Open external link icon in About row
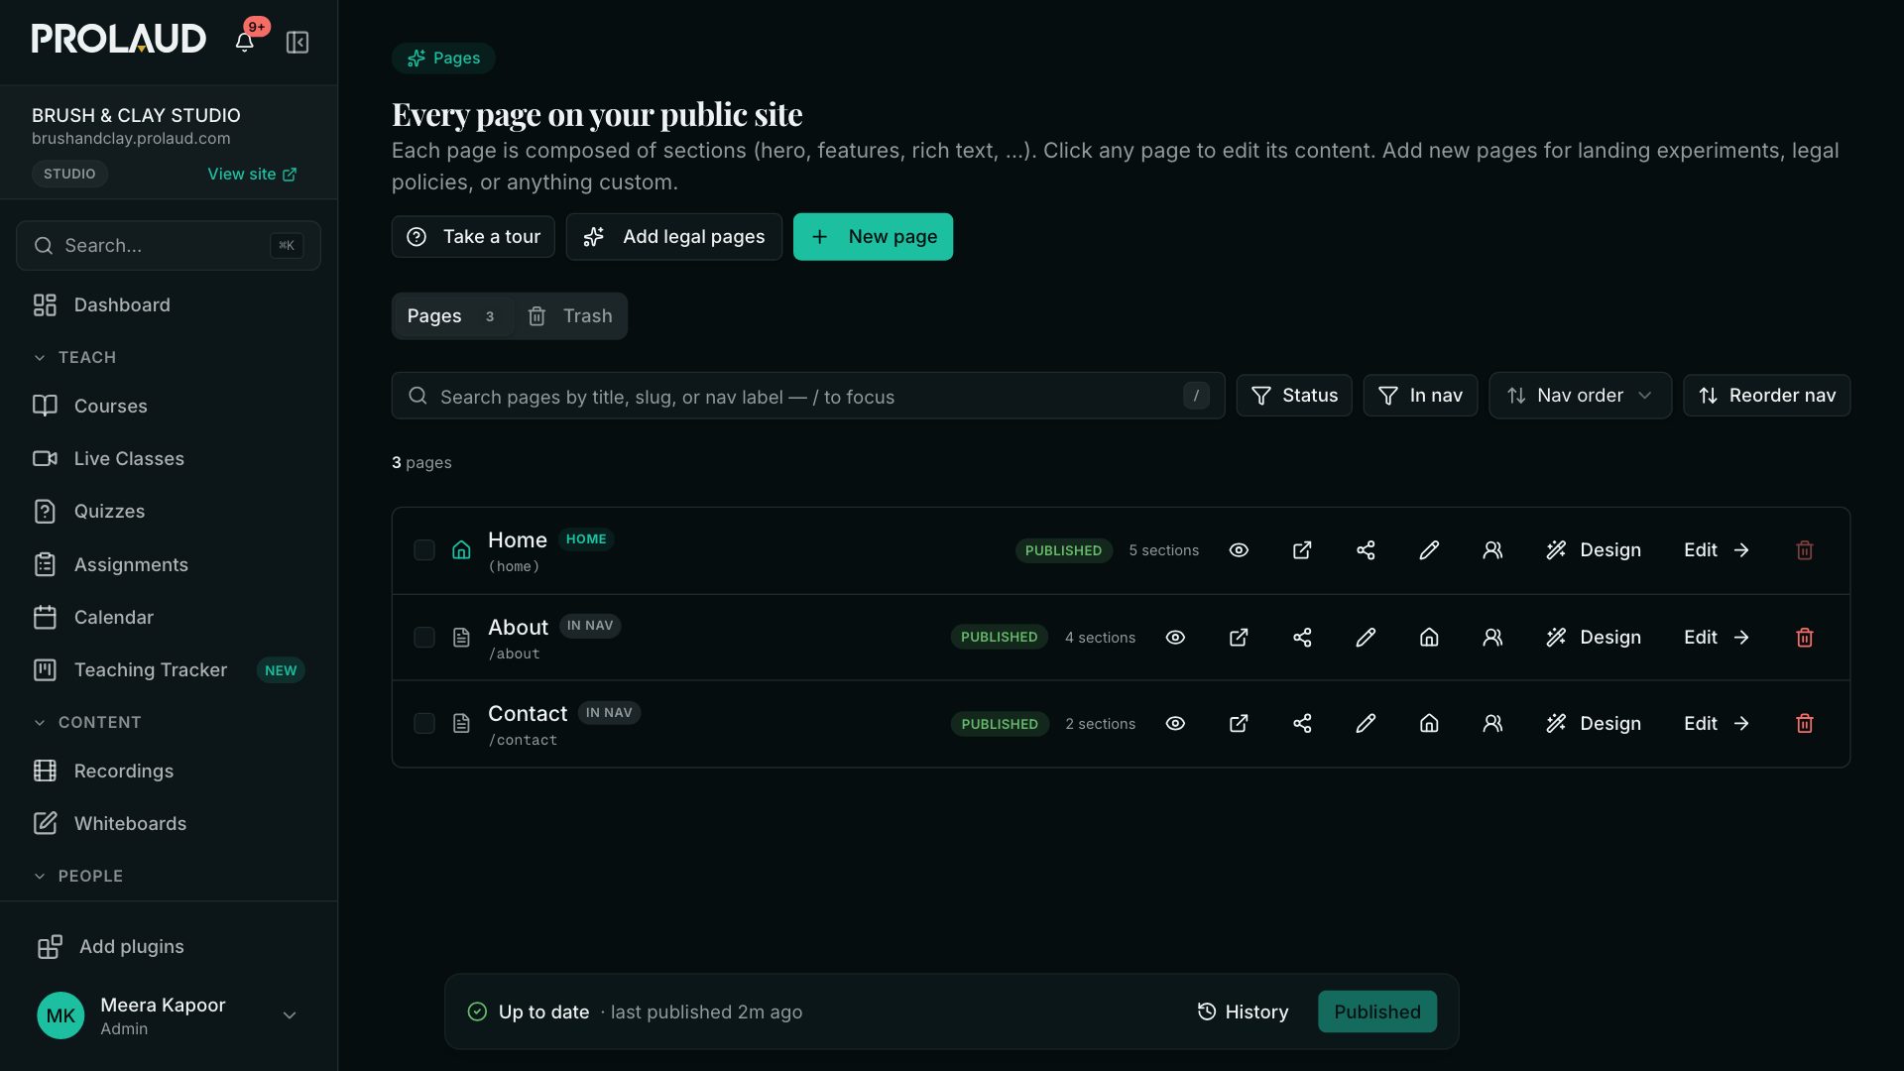The height and width of the screenshot is (1071, 1904). pyautogui.click(x=1239, y=637)
